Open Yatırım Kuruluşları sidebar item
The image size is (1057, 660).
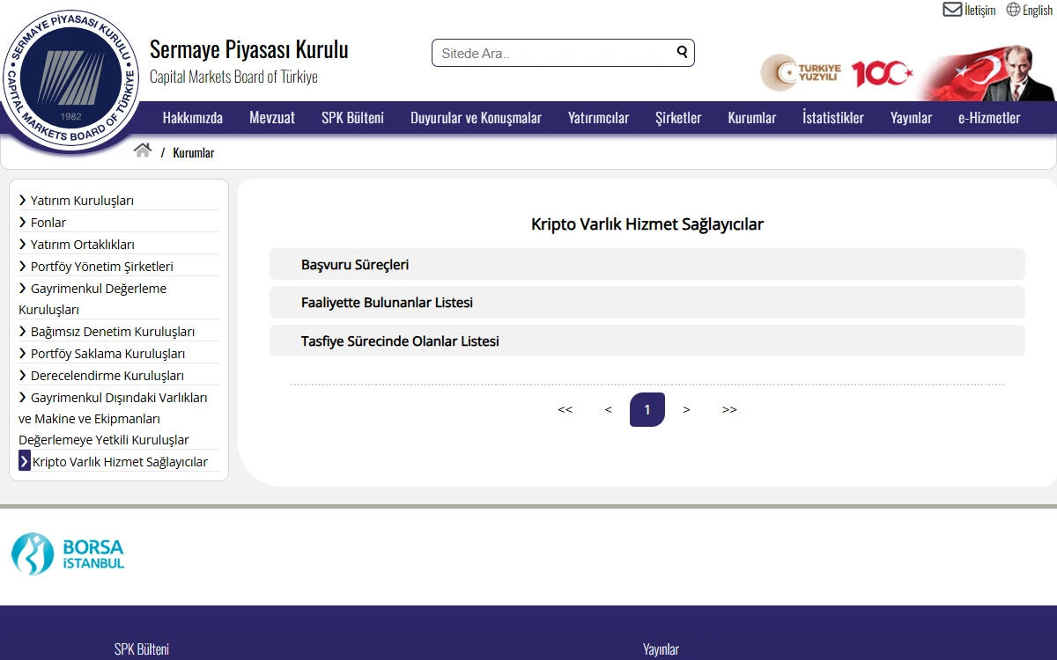[x=82, y=201]
